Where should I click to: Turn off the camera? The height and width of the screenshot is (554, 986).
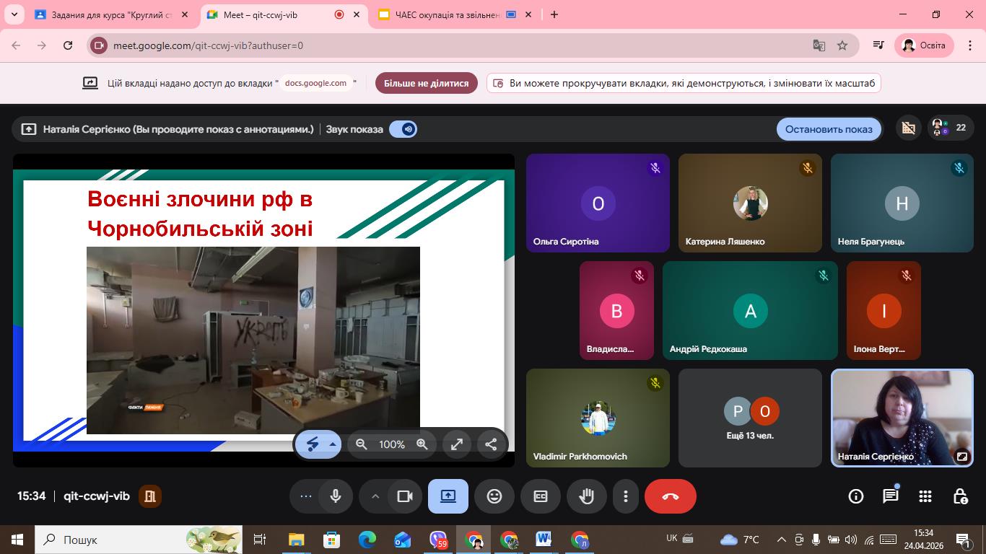tap(404, 496)
